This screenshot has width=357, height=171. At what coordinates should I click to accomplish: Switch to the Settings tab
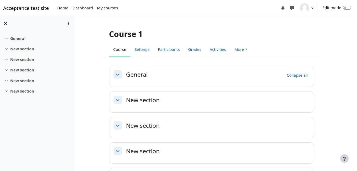(x=142, y=50)
